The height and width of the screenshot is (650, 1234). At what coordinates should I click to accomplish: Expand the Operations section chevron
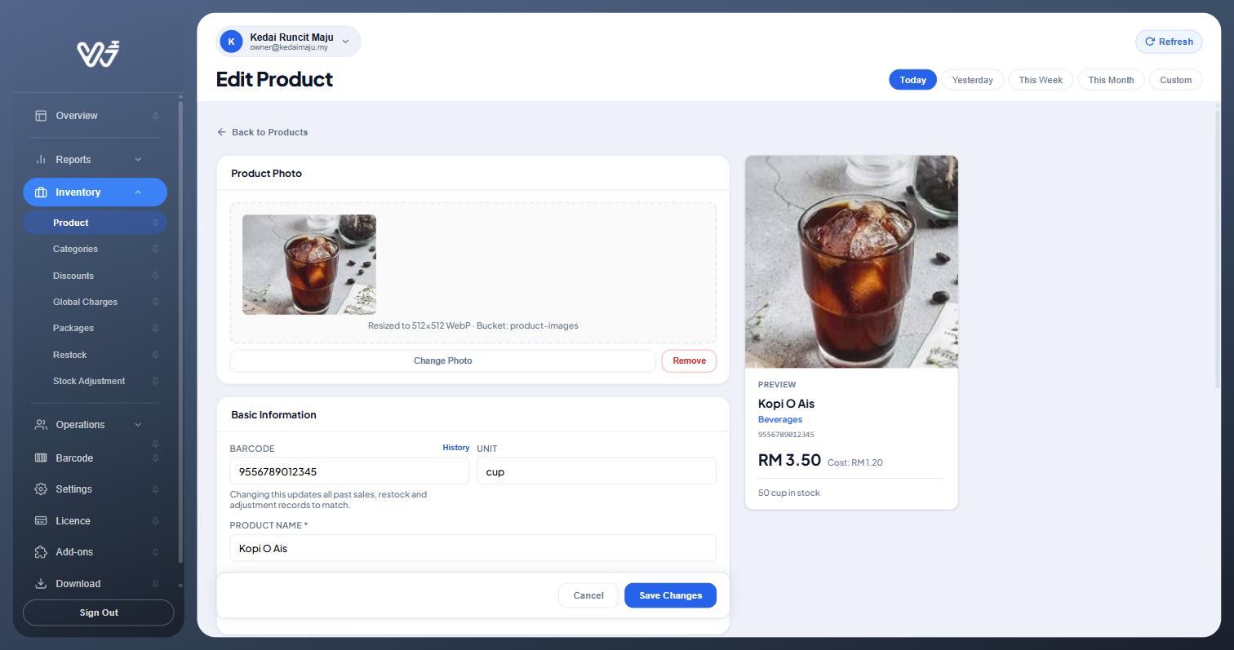[x=138, y=425]
